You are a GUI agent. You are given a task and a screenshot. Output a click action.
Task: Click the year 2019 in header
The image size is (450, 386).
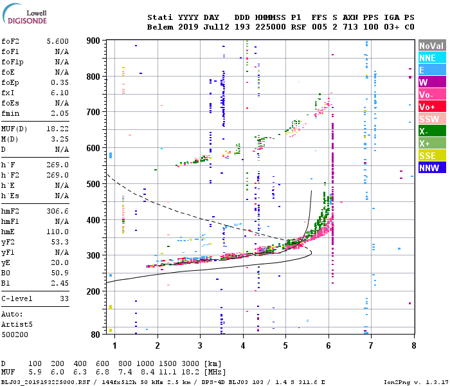[188, 27]
